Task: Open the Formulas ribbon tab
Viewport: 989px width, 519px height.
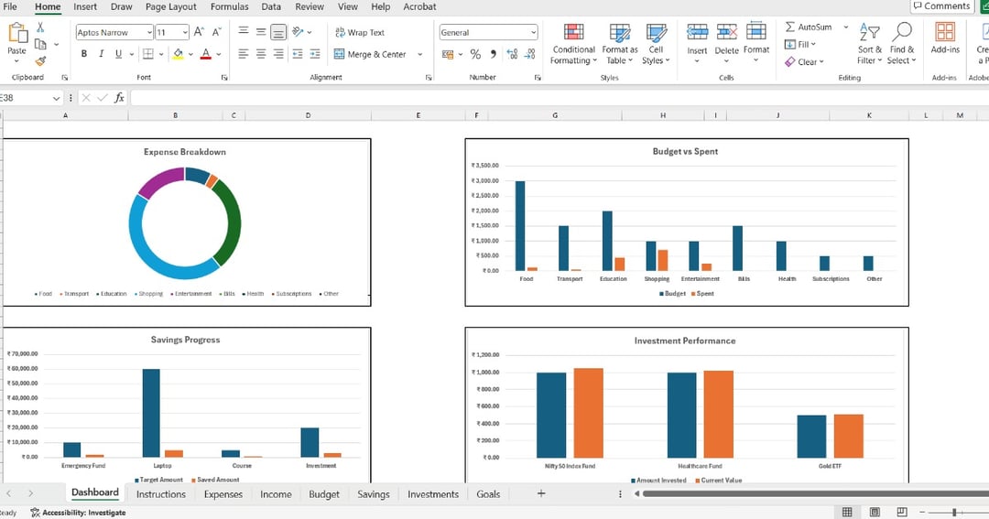Action: (x=229, y=7)
